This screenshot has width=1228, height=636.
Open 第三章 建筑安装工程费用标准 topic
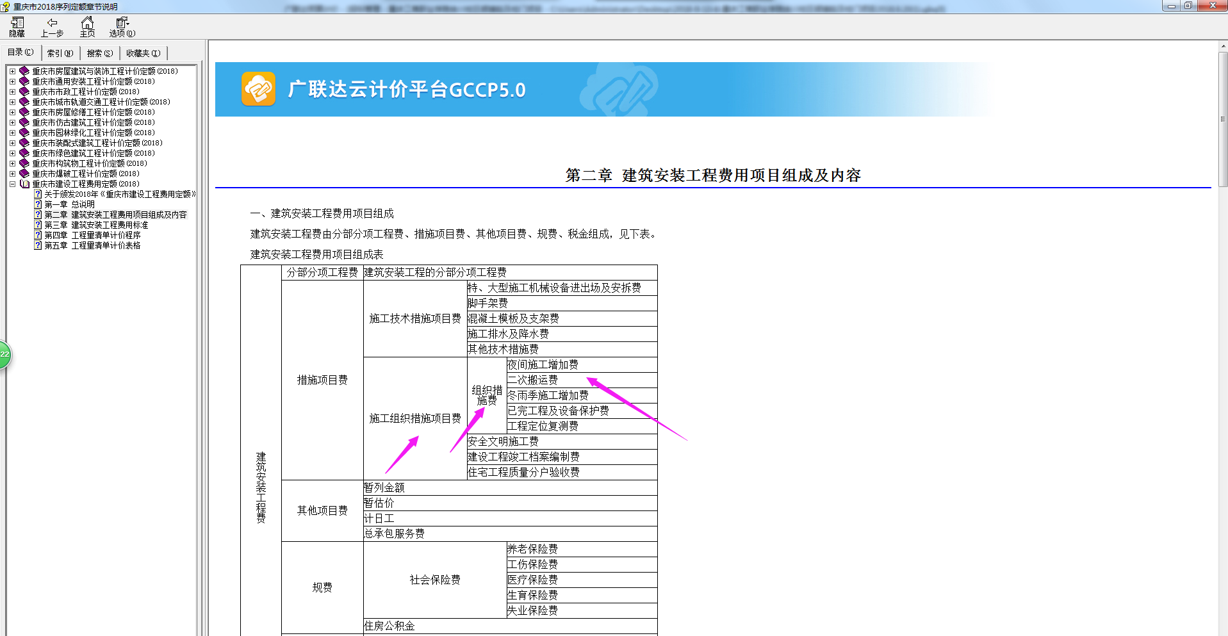point(96,225)
